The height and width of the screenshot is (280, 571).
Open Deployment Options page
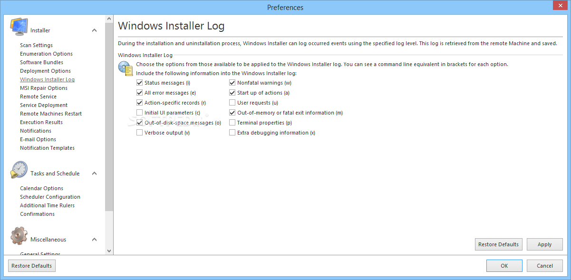tap(45, 71)
